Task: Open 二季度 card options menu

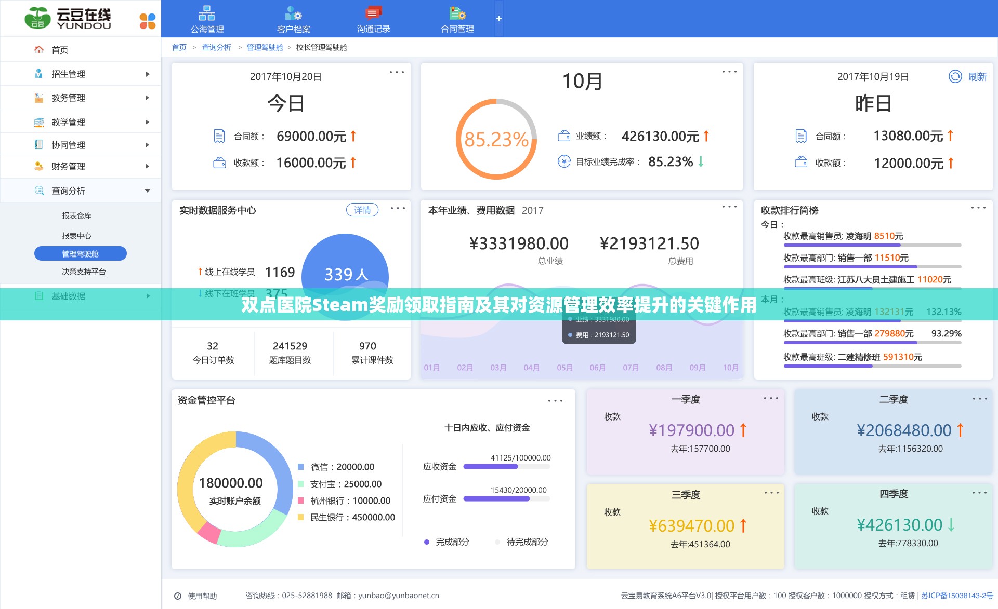Action: 980,399
